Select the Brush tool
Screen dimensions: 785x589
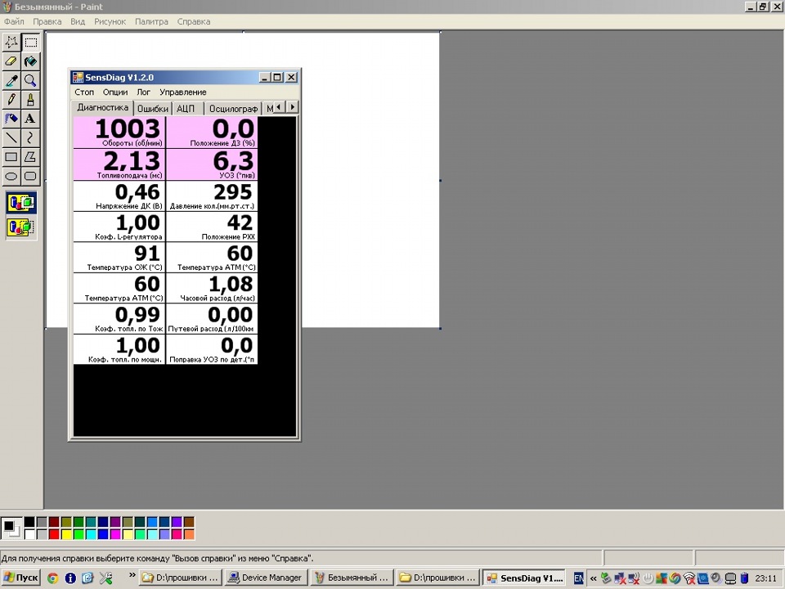30,99
